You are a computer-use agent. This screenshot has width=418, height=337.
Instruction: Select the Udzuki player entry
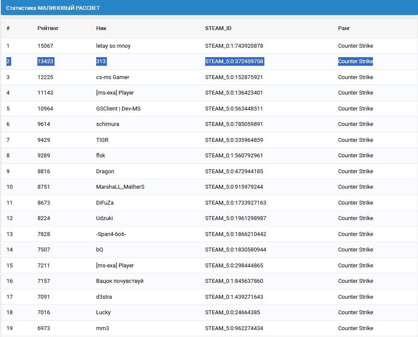coord(105,218)
